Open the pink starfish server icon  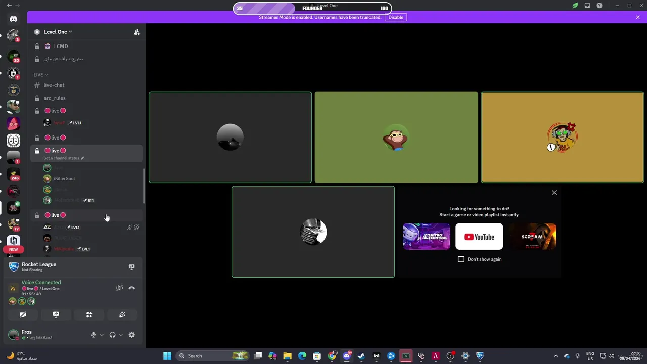point(13,123)
